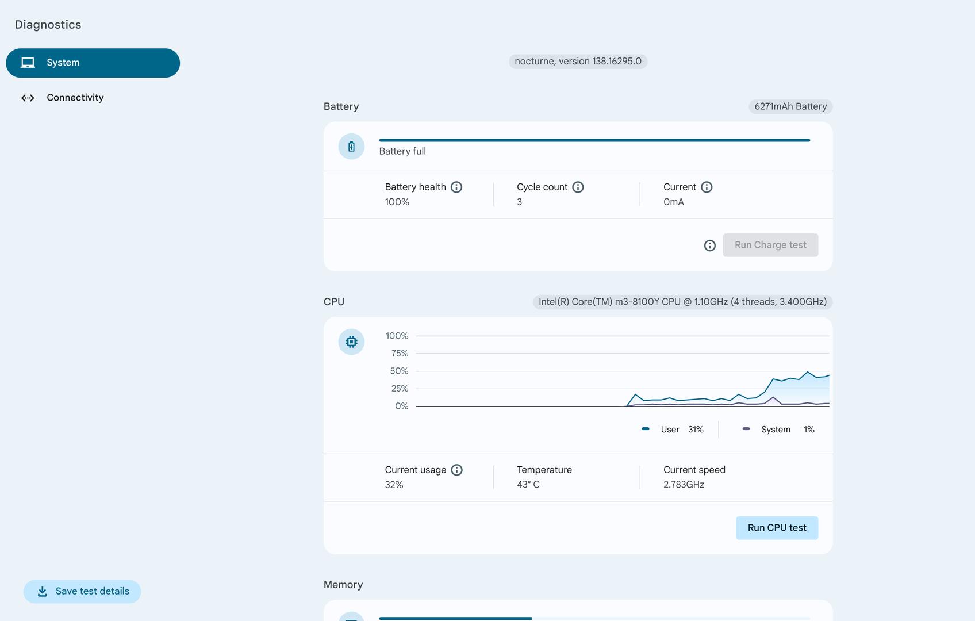Click the 6271mAh Battery chip
Screen dimensions: 975x621
click(x=790, y=107)
